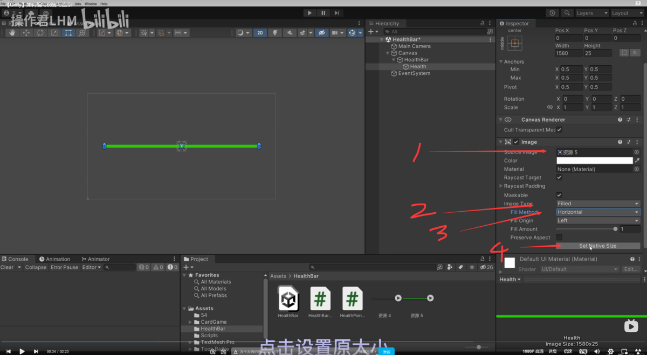Enable the Preserve Aspect checkbox
The height and width of the screenshot is (355, 647).
(x=559, y=238)
